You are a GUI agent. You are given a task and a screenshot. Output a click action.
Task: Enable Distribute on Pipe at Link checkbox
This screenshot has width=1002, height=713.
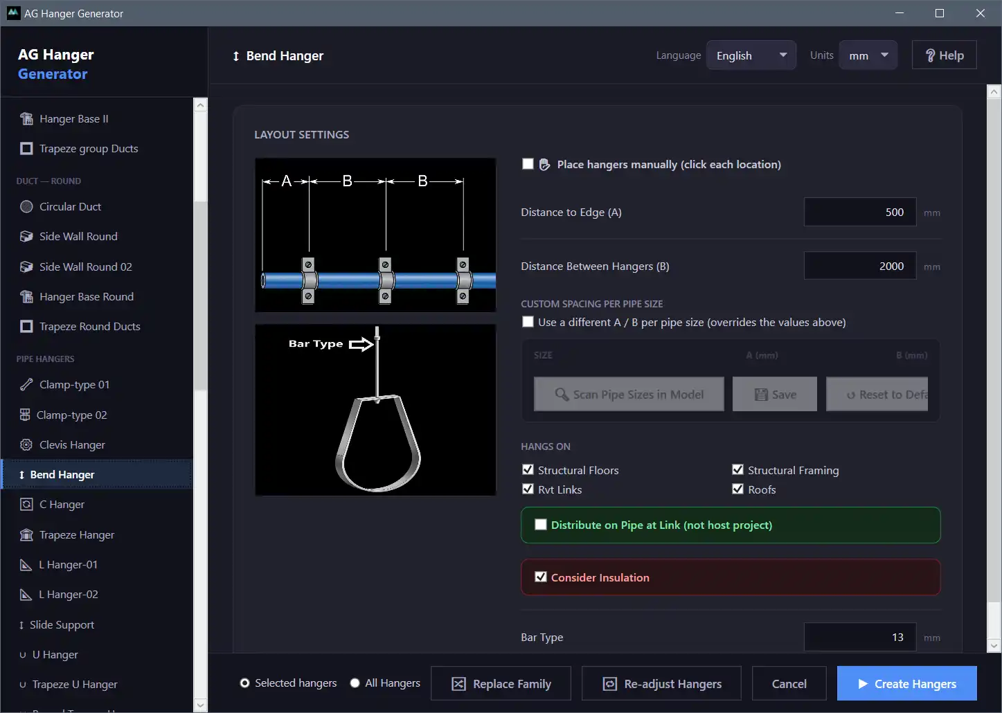click(541, 525)
